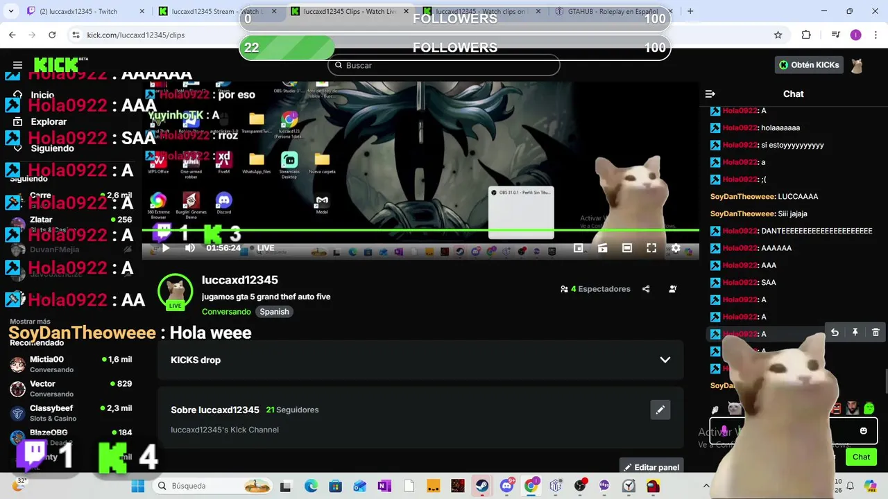This screenshot has width=888, height=499.
Task: Send message with Chat button
Action: (861, 457)
